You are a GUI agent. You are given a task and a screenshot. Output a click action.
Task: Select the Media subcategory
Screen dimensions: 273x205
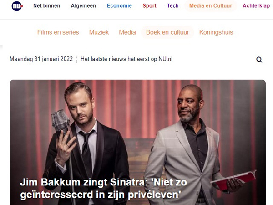tap(127, 32)
